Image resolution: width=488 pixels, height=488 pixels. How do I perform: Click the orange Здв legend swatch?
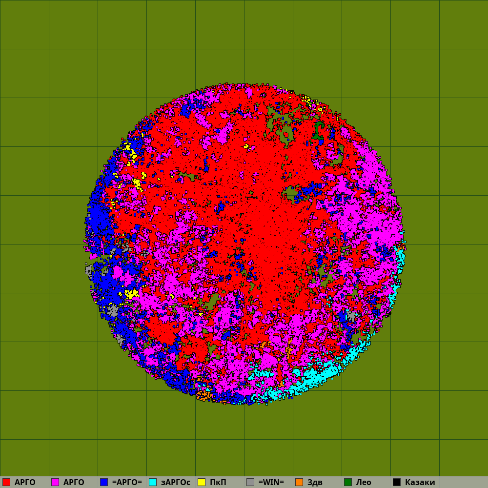pos(299,482)
